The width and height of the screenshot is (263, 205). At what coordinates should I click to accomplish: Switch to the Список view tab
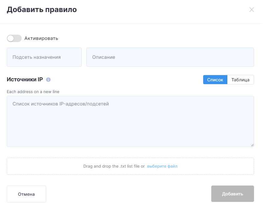point(215,80)
